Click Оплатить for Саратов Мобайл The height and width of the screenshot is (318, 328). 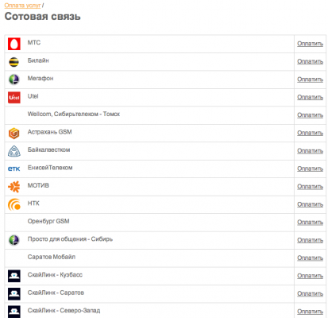click(x=310, y=258)
